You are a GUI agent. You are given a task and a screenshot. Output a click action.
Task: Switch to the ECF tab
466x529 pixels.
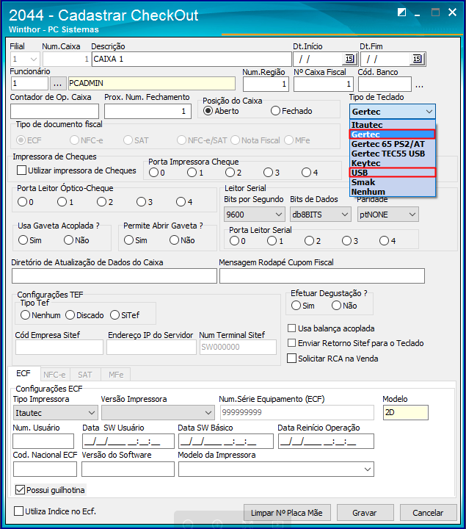[x=23, y=373]
